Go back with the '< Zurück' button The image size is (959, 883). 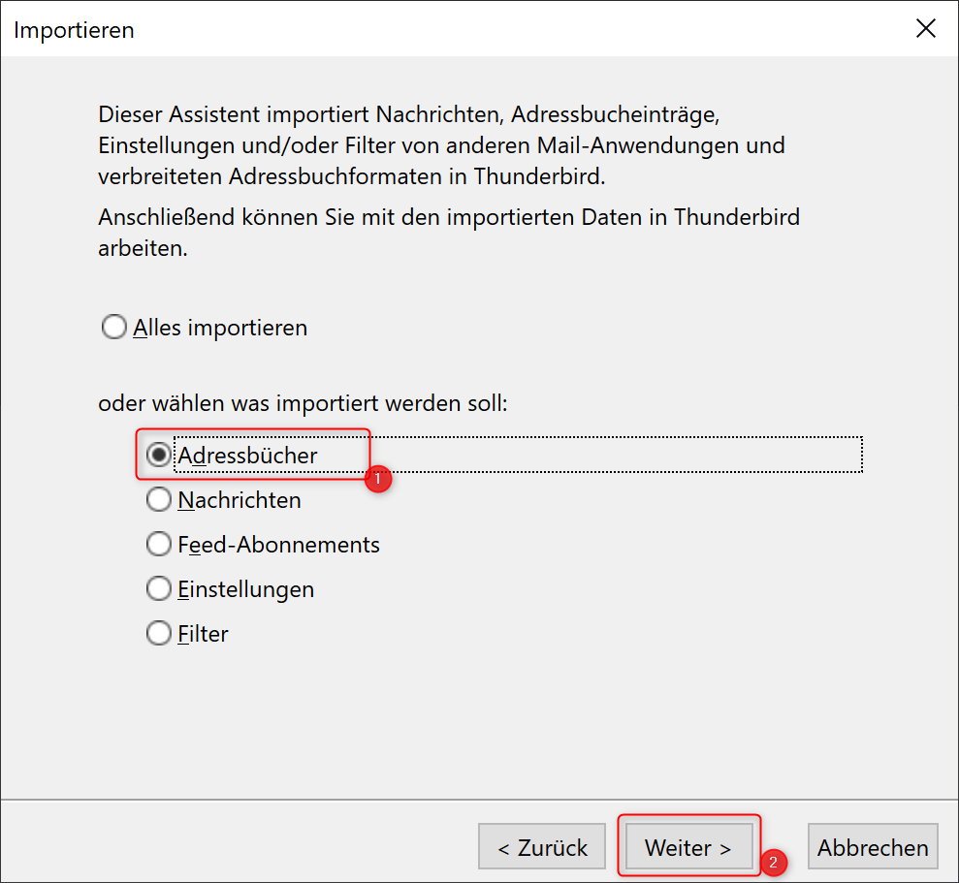tap(542, 847)
